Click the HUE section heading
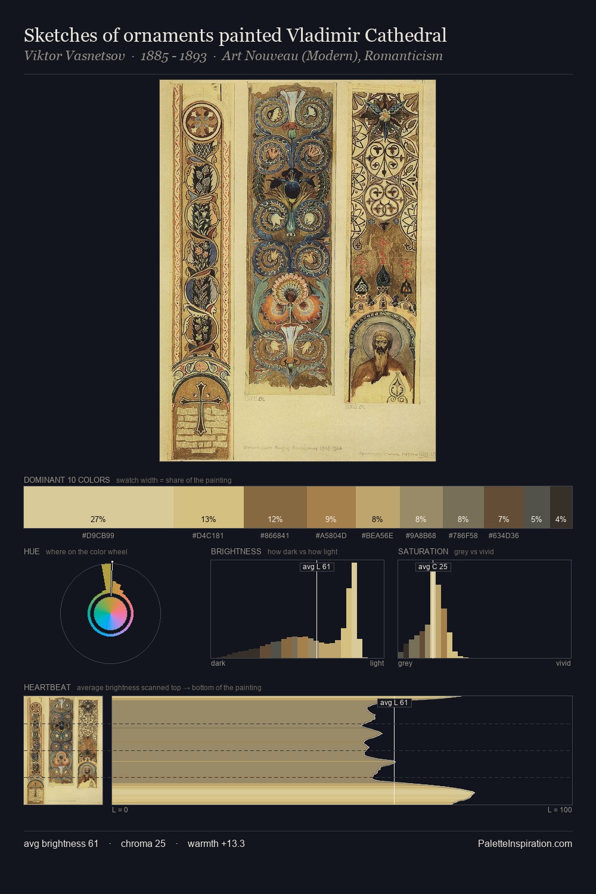Image resolution: width=596 pixels, height=894 pixels. click(x=32, y=551)
